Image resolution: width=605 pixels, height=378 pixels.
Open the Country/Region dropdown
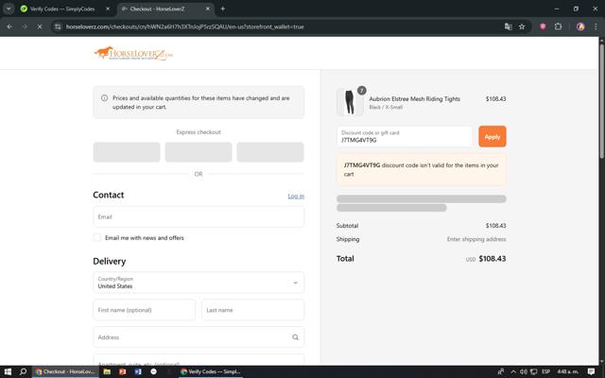[x=199, y=283]
